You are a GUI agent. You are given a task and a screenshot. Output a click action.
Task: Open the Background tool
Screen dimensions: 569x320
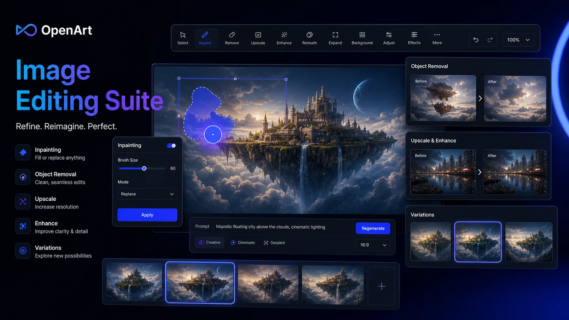362,38
